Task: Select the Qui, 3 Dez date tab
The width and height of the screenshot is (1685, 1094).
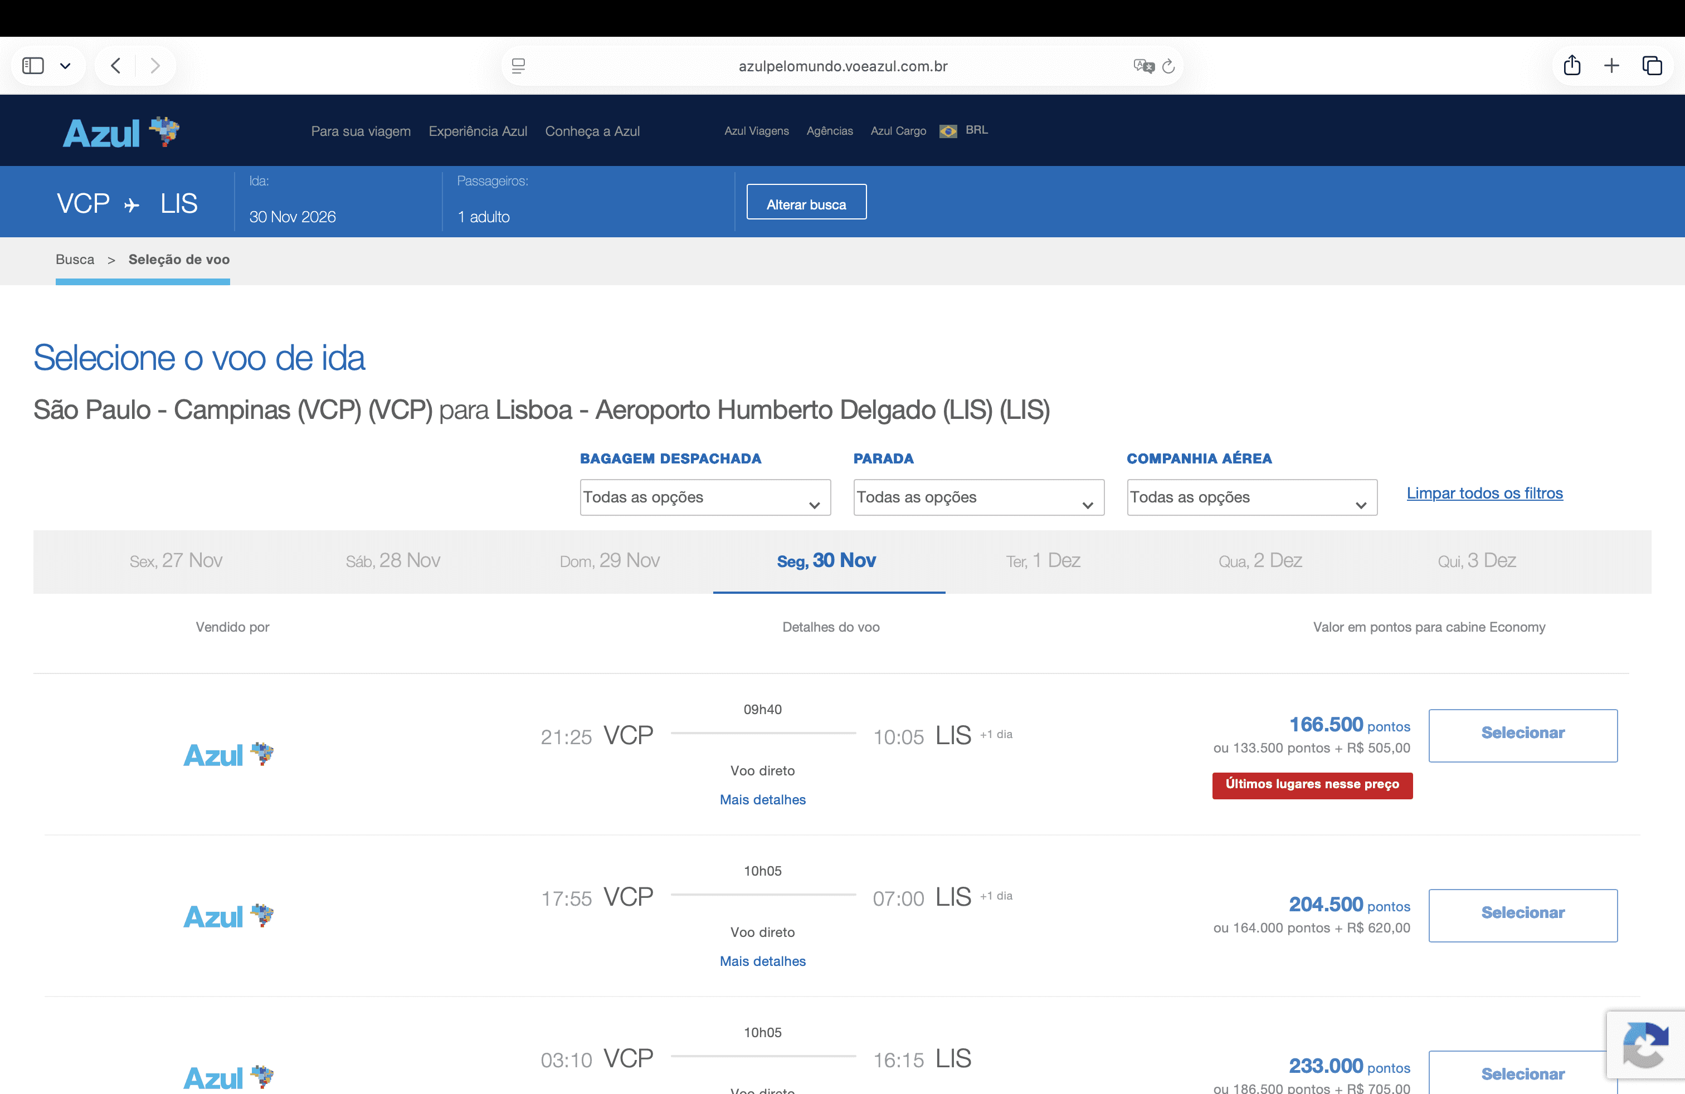Action: coord(1477,560)
